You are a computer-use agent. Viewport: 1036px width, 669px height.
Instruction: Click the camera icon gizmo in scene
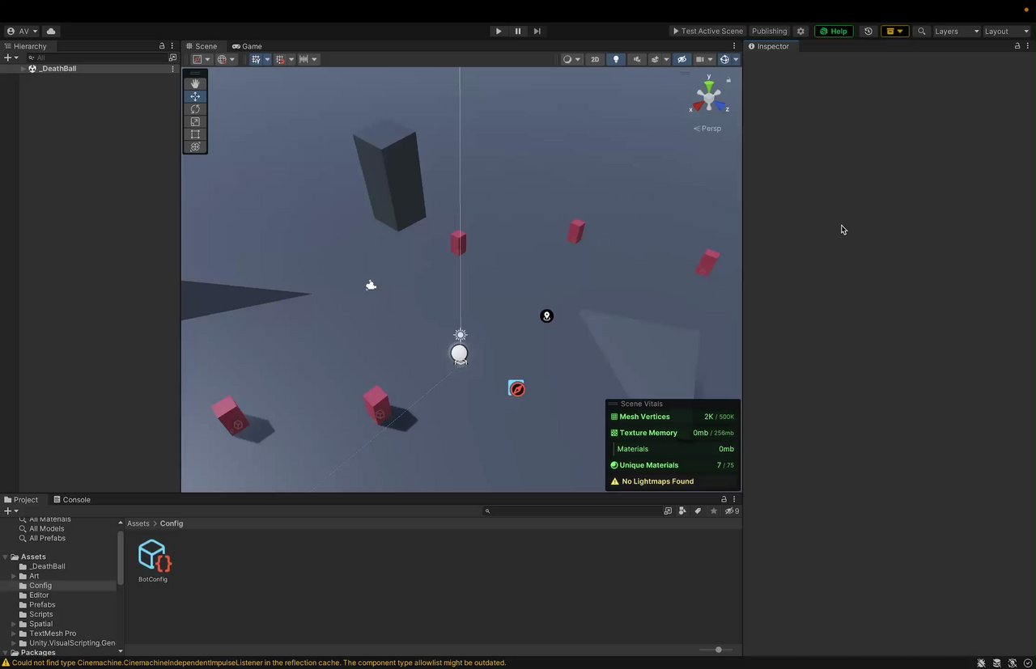pyautogui.click(x=371, y=285)
